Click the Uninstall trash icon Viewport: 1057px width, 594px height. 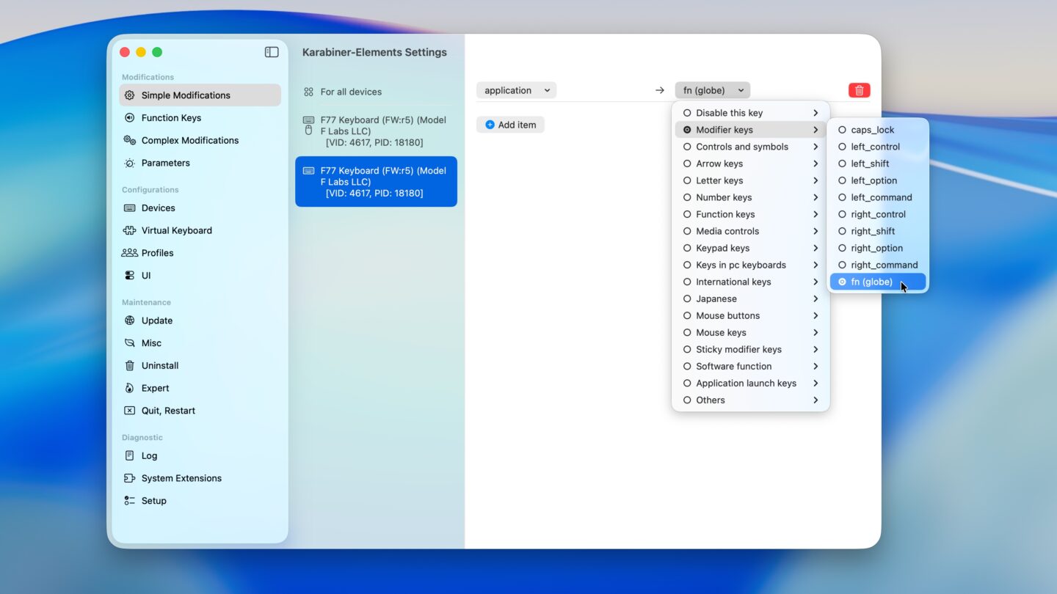[x=130, y=366]
